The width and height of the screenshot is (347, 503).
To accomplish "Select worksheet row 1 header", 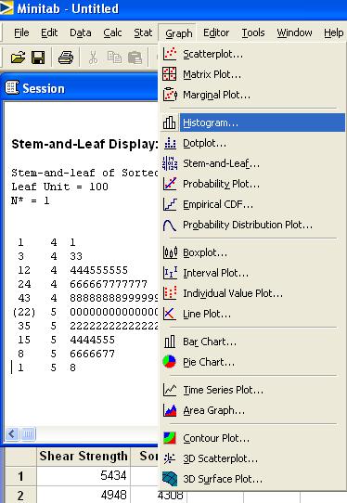I will pyautogui.click(x=20, y=476).
